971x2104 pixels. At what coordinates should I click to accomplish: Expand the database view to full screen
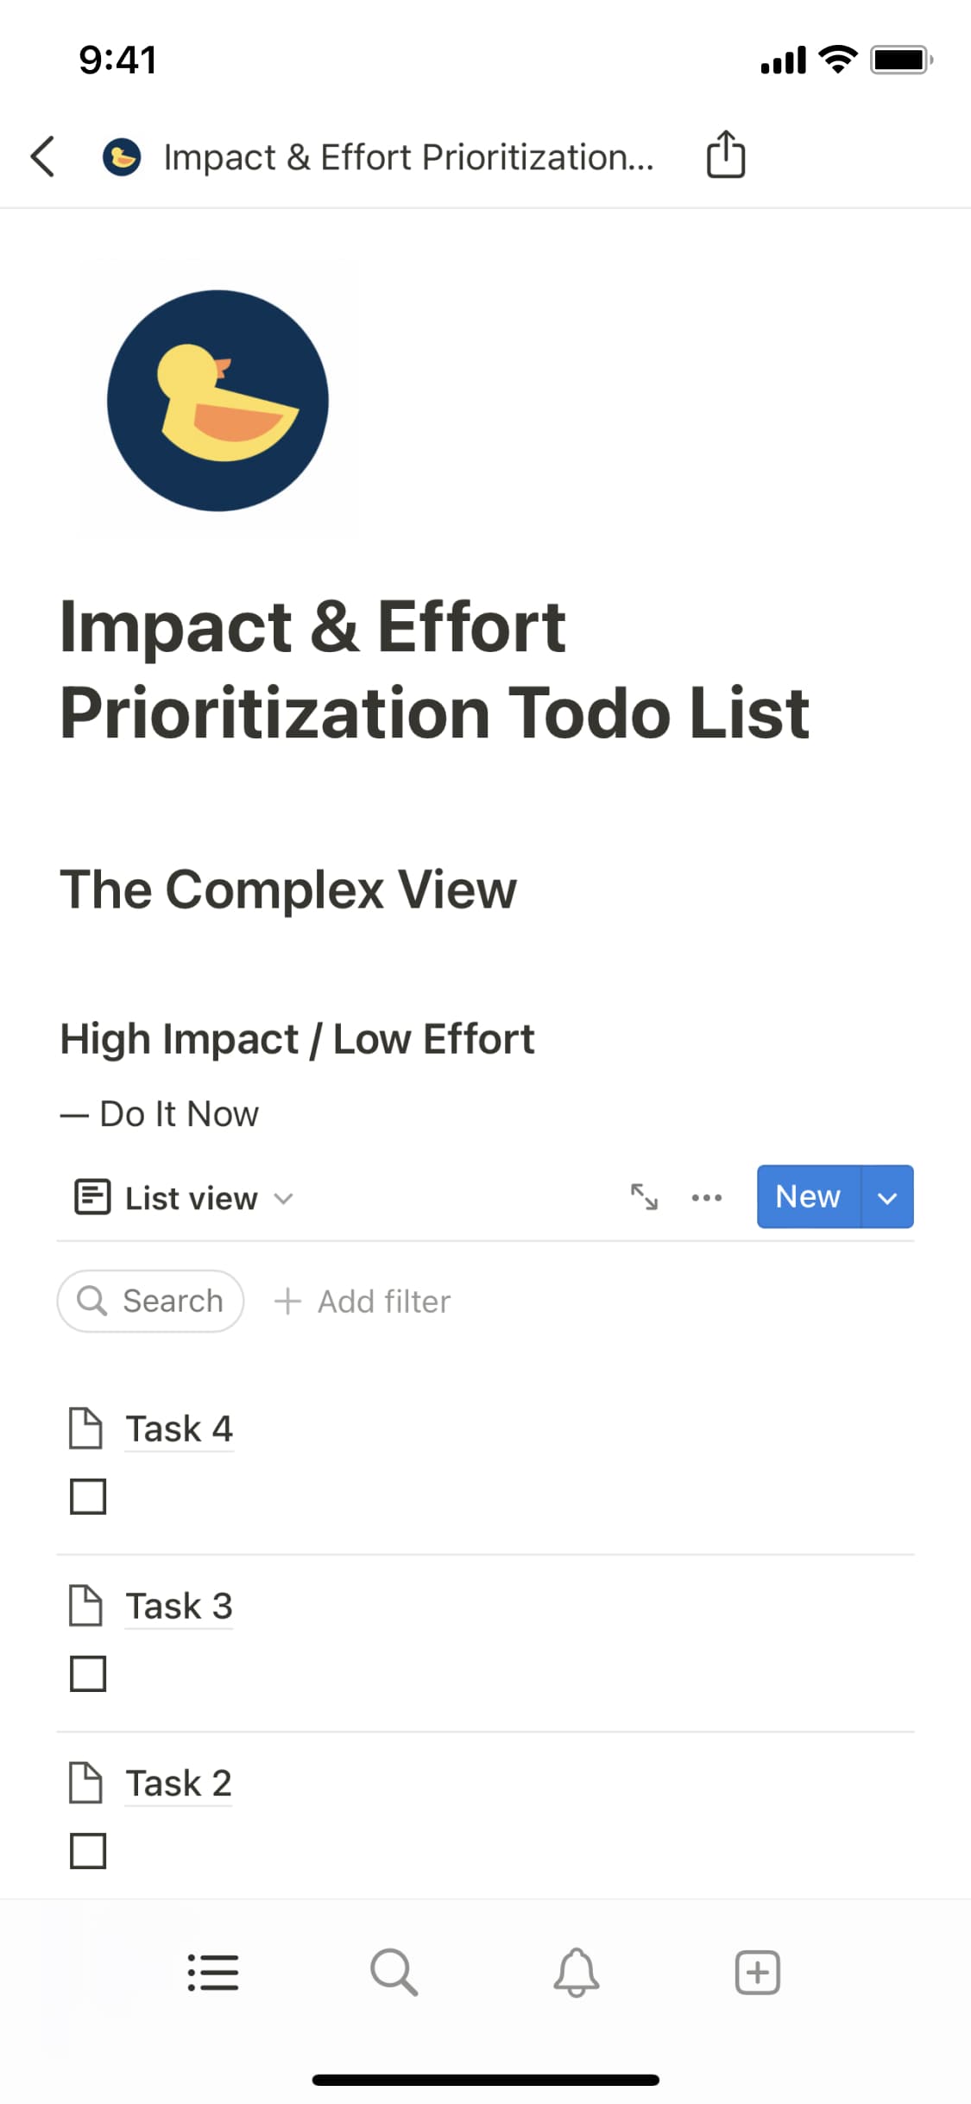click(642, 1197)
